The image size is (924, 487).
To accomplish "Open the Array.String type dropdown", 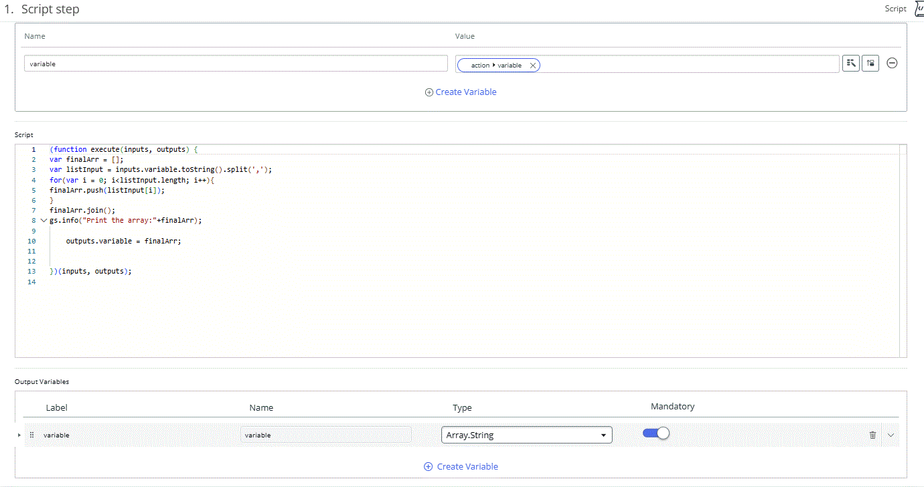I will pyautogui.click(x=526, y=435).
